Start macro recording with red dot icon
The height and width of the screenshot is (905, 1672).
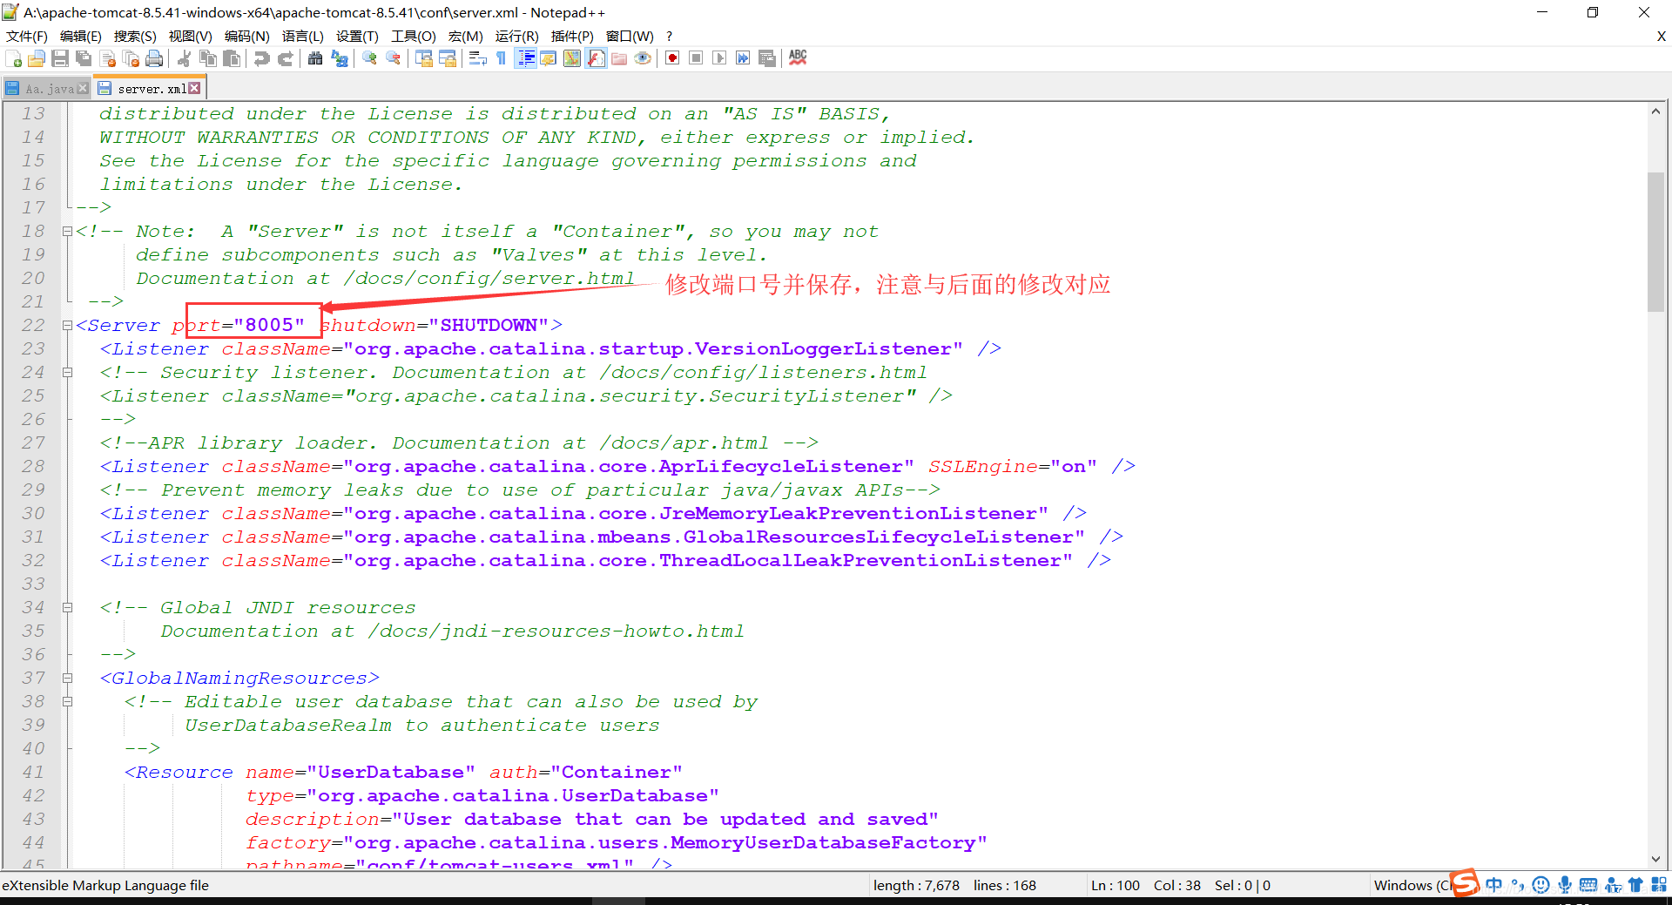tap(672, 58)
